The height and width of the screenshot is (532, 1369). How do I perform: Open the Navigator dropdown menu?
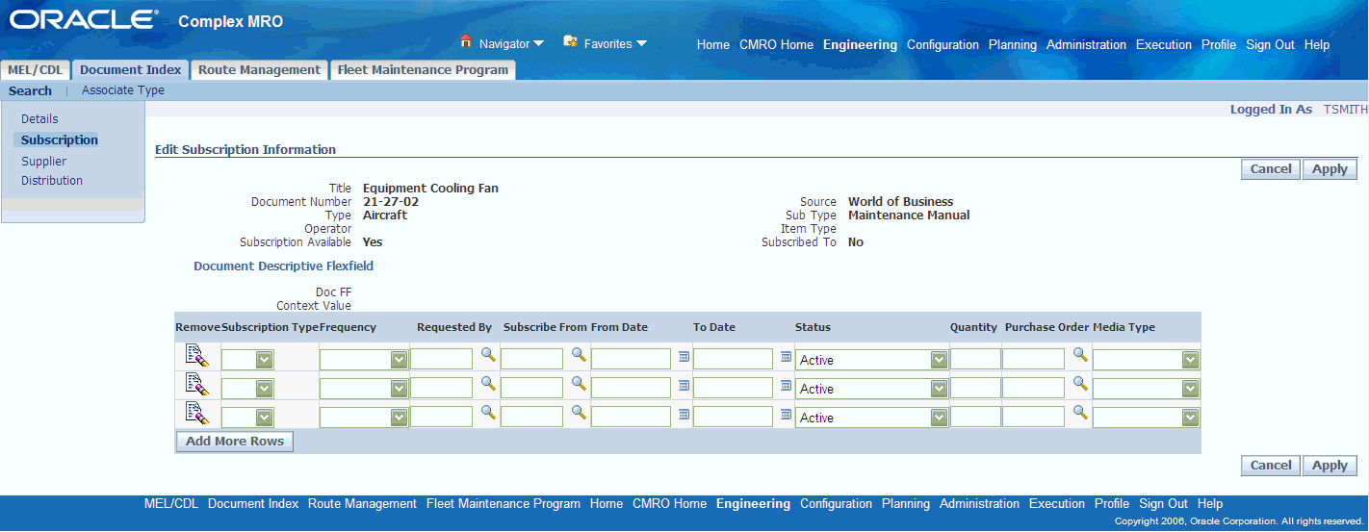[511, 43]
